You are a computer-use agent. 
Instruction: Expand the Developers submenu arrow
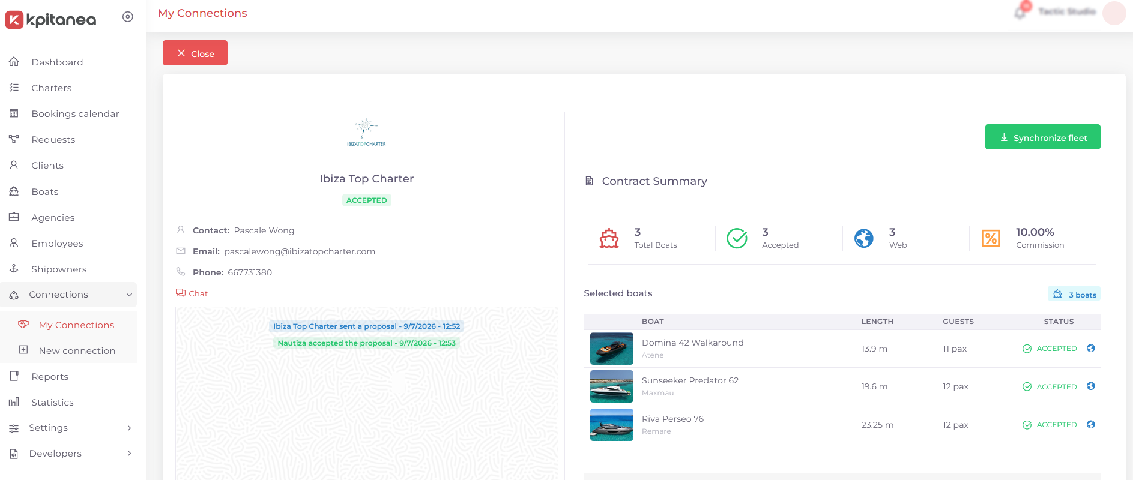click(x=129, y=454)
